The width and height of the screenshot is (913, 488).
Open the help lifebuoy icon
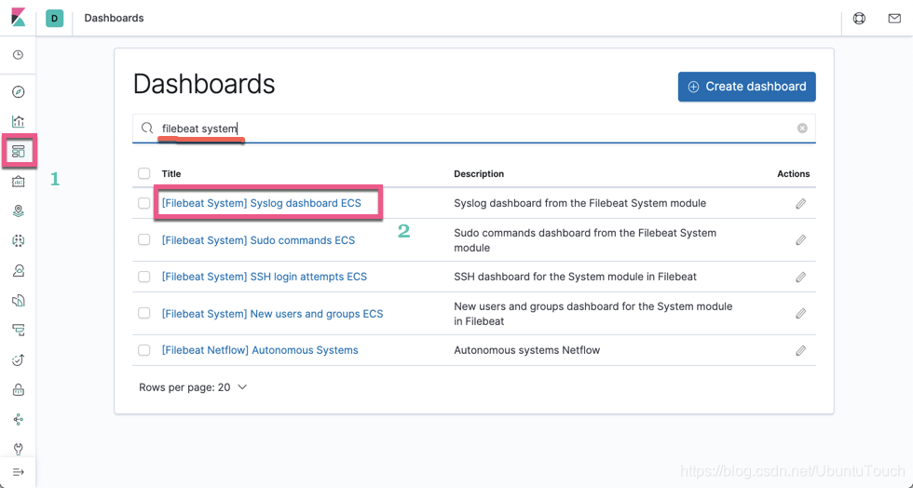[859, 18]
